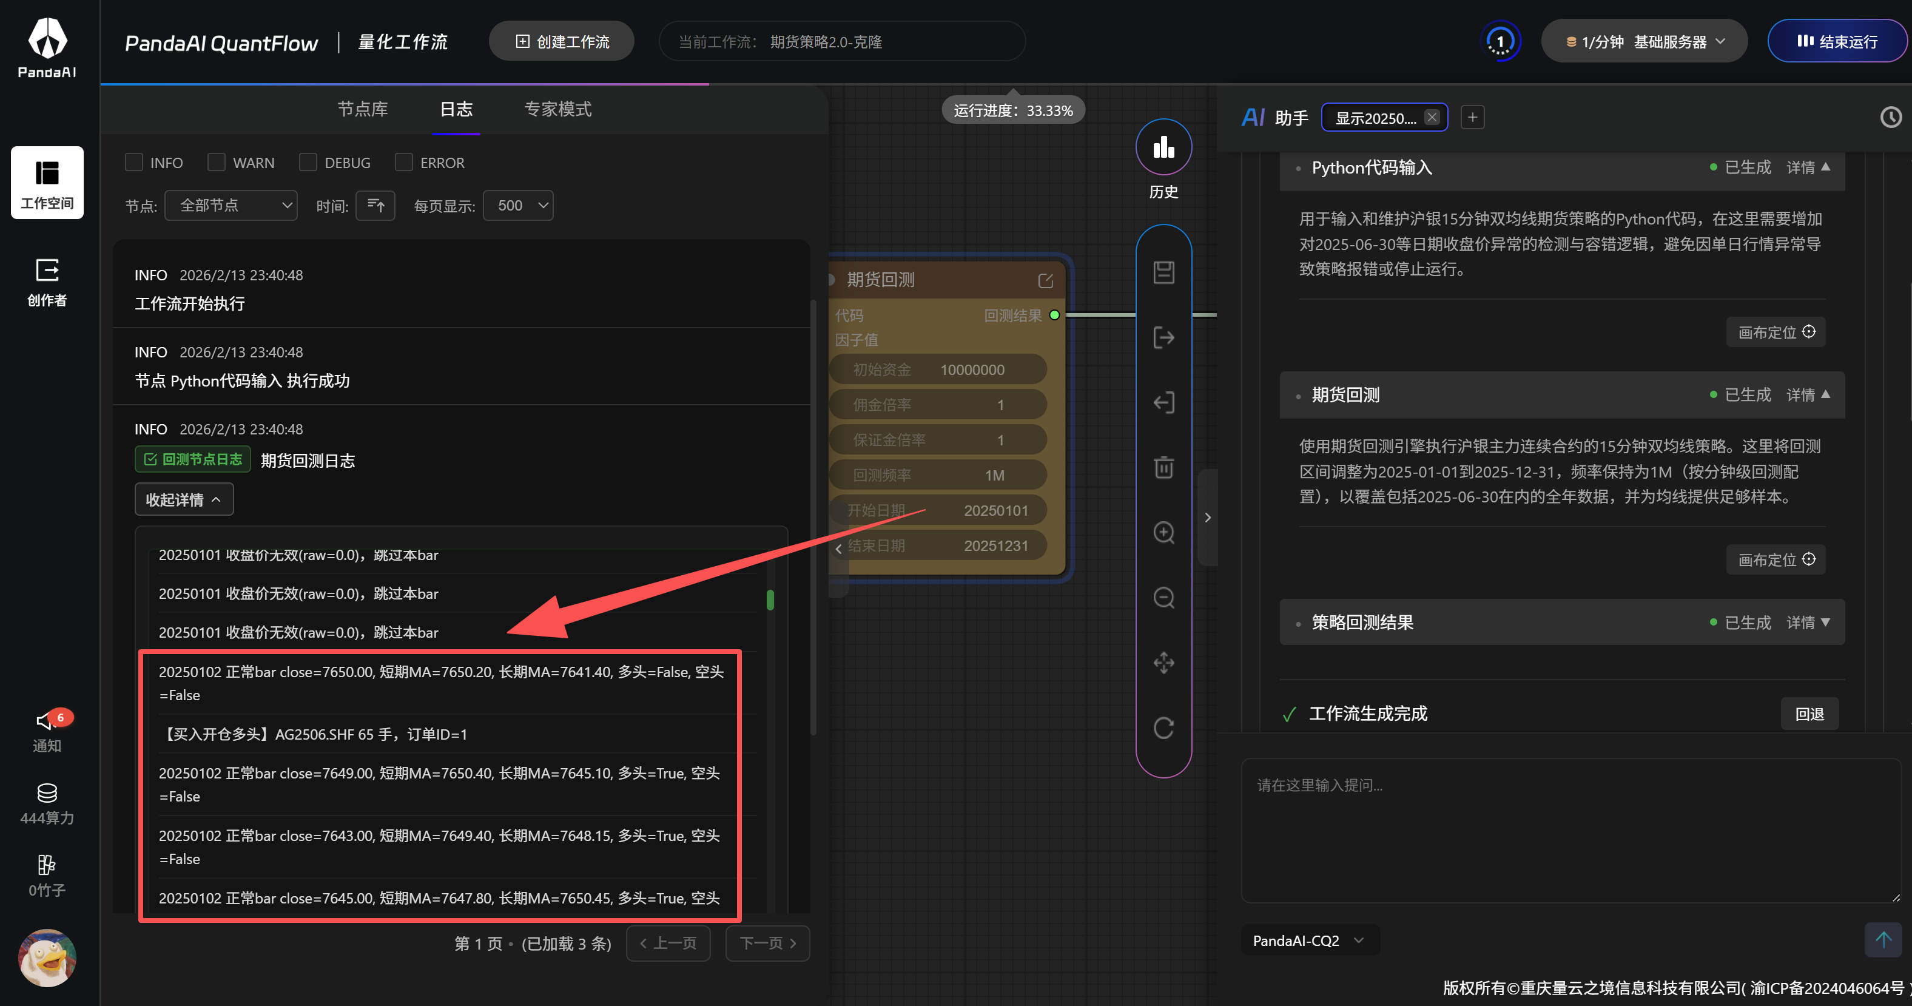
Task: Click 画布定位 under 期货回测 description
Action: point(1776,560)
